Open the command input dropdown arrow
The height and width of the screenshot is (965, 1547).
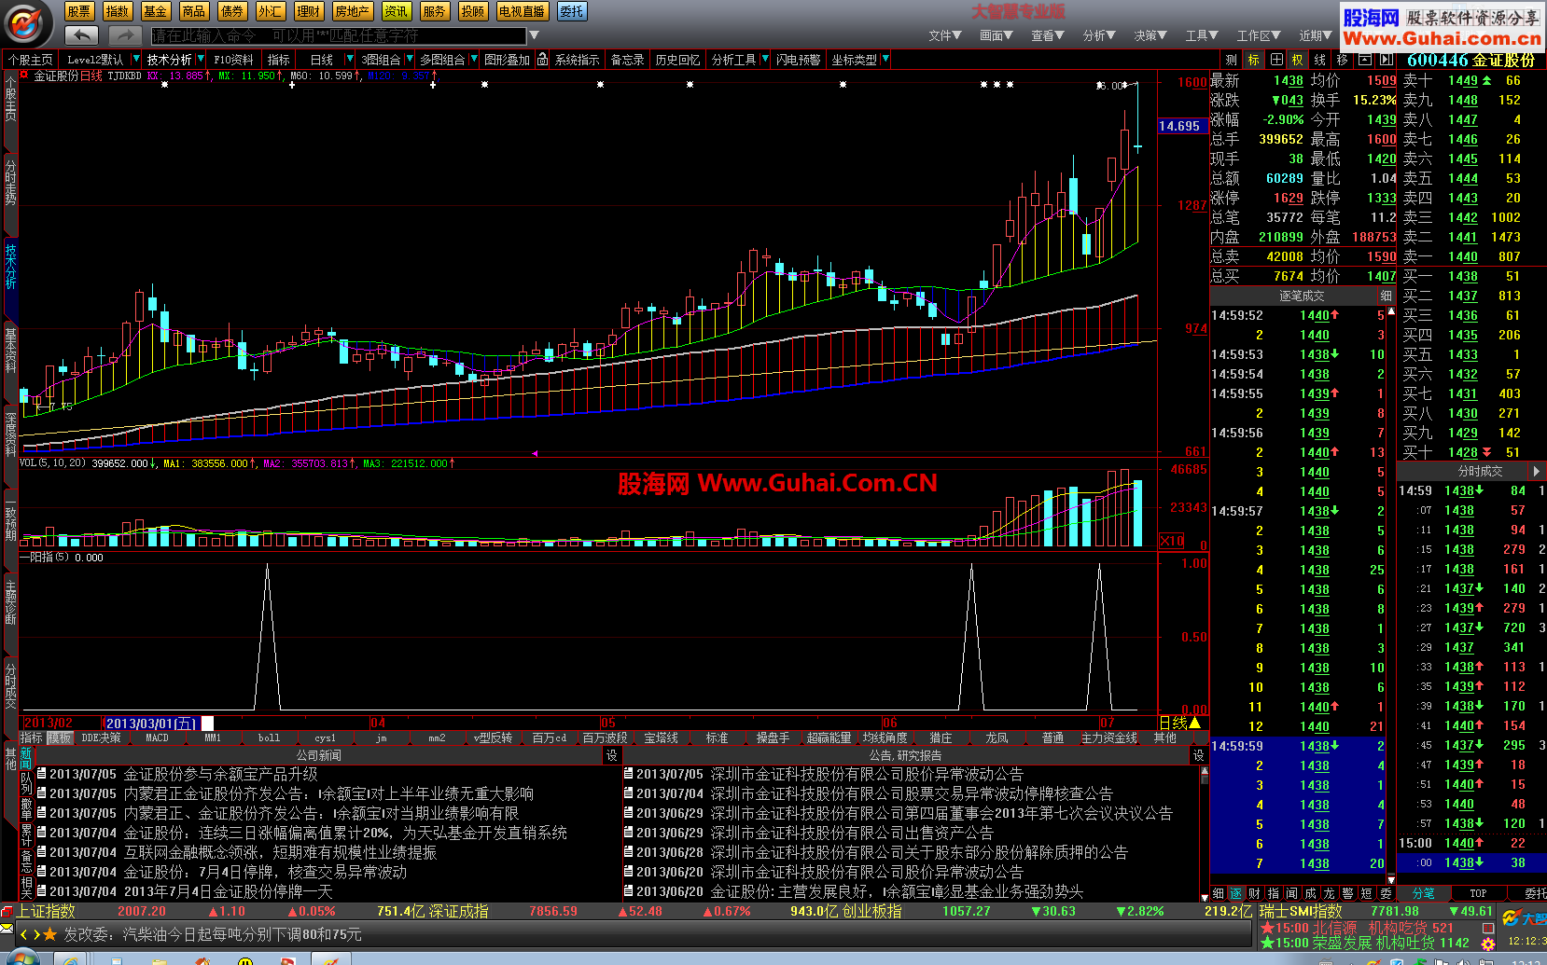pos(534,35)
